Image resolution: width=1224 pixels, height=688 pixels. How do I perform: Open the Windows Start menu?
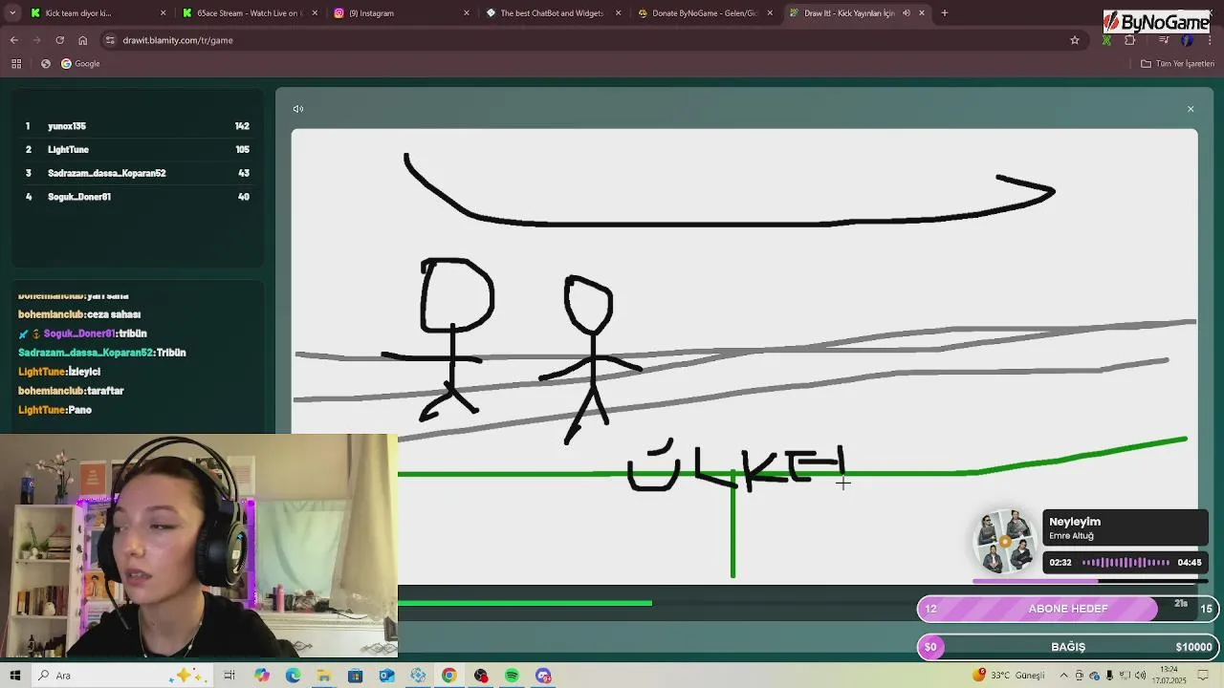15,676
